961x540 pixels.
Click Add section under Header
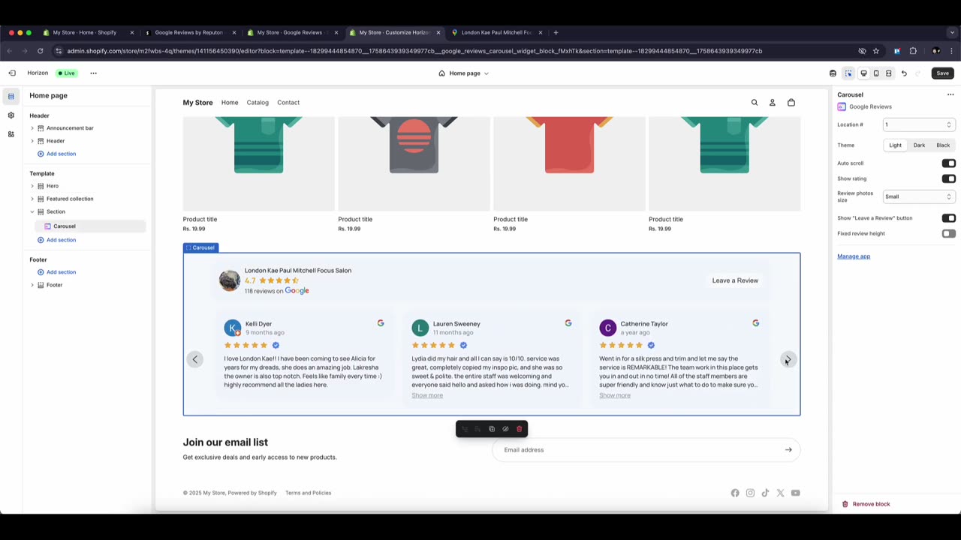[57, 154]
